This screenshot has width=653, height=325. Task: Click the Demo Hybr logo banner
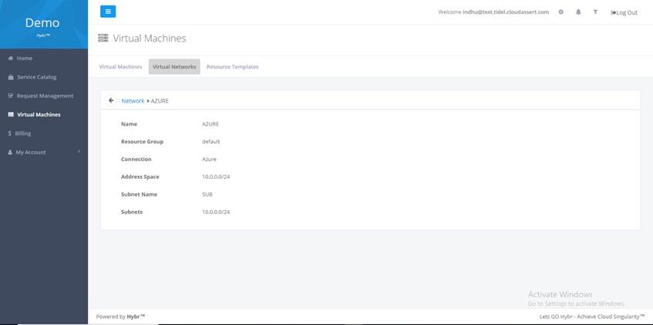tap(43, 25)
